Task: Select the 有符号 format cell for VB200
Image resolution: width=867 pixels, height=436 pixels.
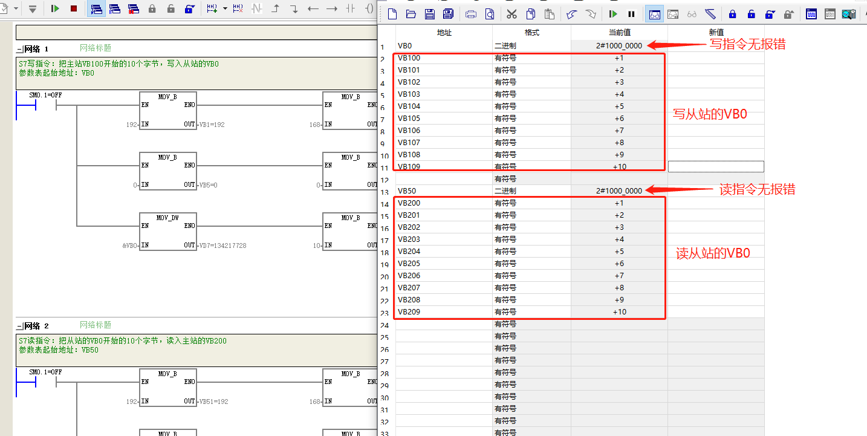Action: point(531,203)
